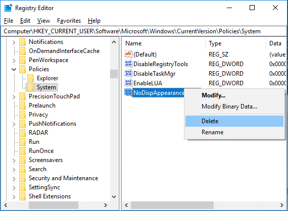Image resolution: width=288 pixels, height=211 pixels.
Task: Click the (Default) string value icon
Action: 128,54
